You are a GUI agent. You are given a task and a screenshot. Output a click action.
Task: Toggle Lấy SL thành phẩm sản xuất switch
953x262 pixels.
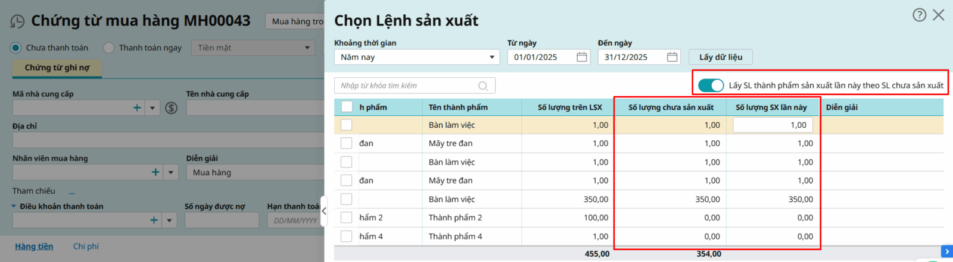[x=711, y=86]
